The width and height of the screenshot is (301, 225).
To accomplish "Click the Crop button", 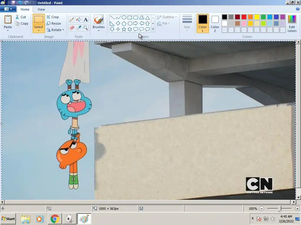I will tap(53, 17).
